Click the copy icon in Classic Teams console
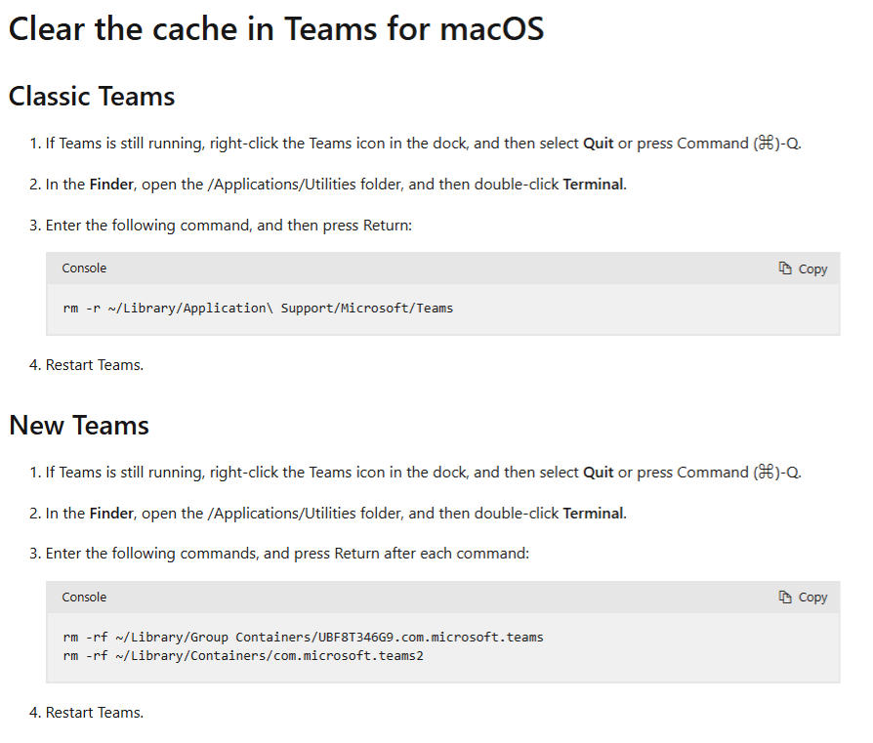Image resolution: width=873 pixels, height=743 pixels. tap(785, 268)
